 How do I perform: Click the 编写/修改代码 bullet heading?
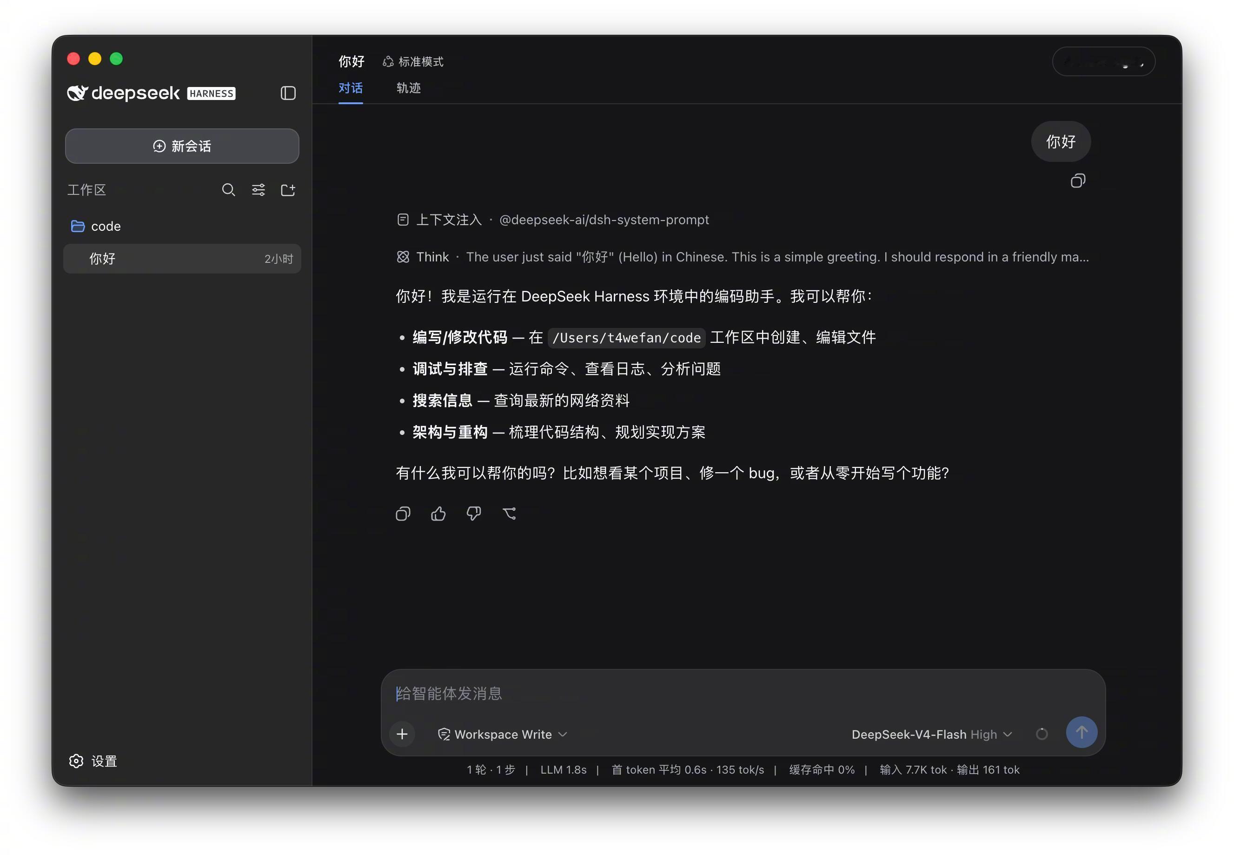pos(460,338)
